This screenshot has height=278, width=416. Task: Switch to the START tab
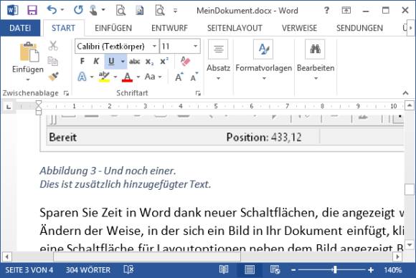[x=63, y=28]
